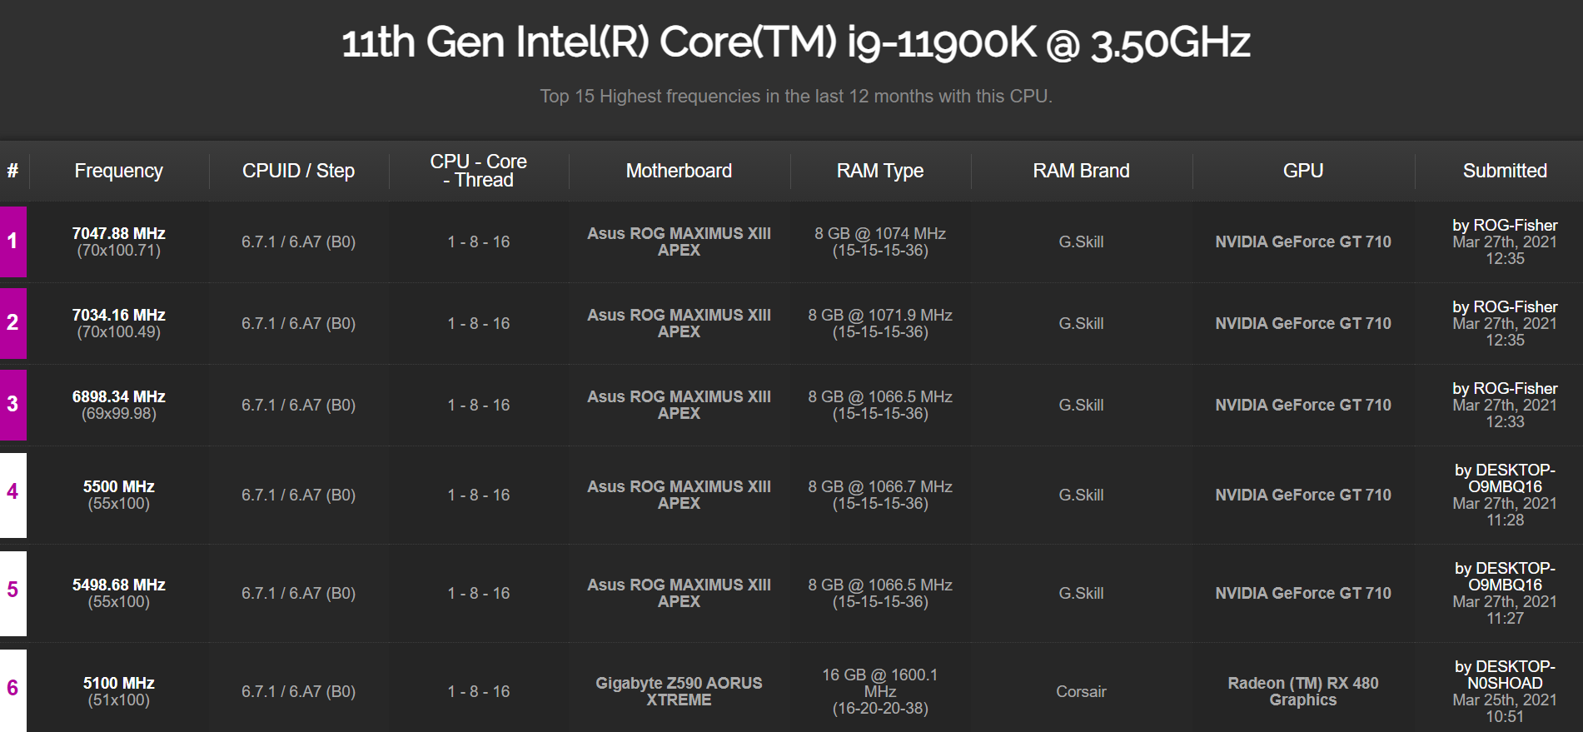
Task: Select the 6898.34 MHz frequency entry
Action: (x=118, y=397)
